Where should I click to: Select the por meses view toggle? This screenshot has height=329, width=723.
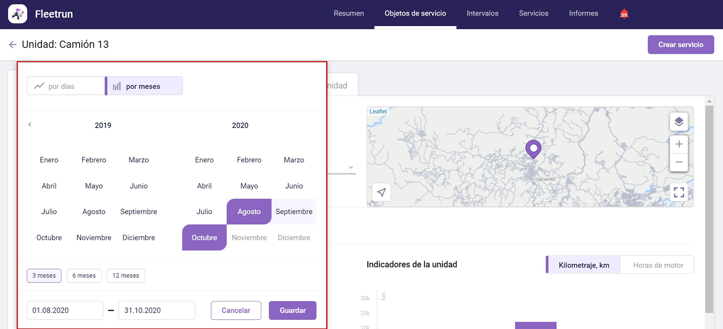[x=144, y=86]
